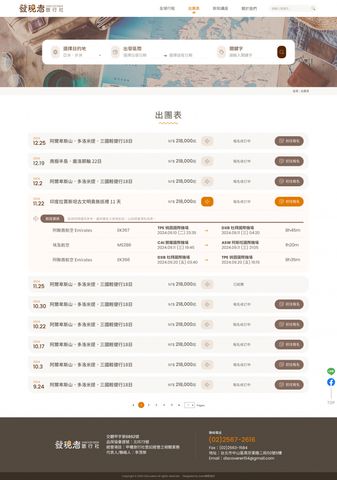Image resolution: width=337 pixels, height=480 pixels.
Task: Open the 亞洲．非洲 destination dropdown
Action: click(82, 56)
